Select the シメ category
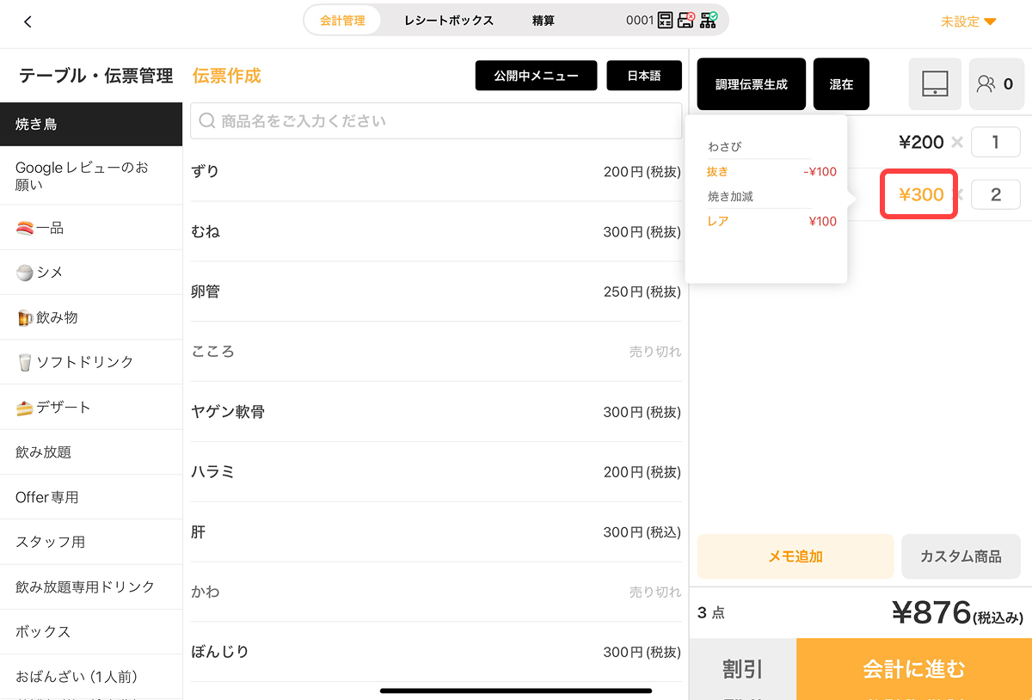 [91, 273]
